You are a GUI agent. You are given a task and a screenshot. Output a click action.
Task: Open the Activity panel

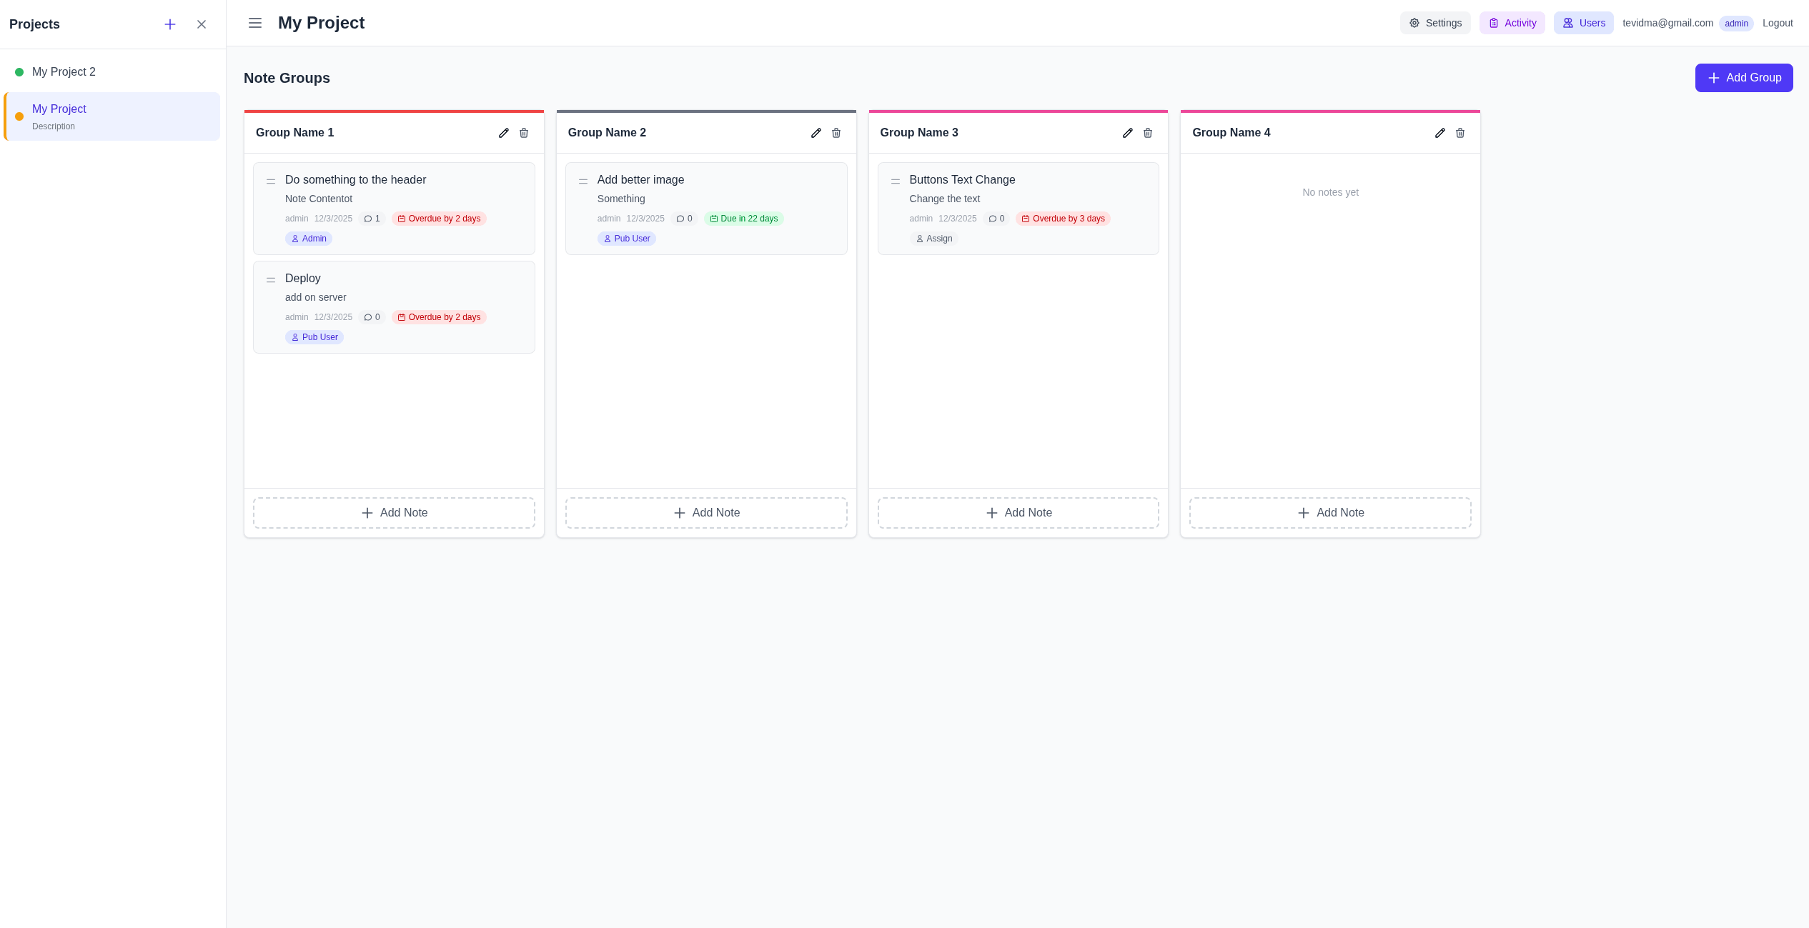pyautogui.click(x=1512, y=22)
